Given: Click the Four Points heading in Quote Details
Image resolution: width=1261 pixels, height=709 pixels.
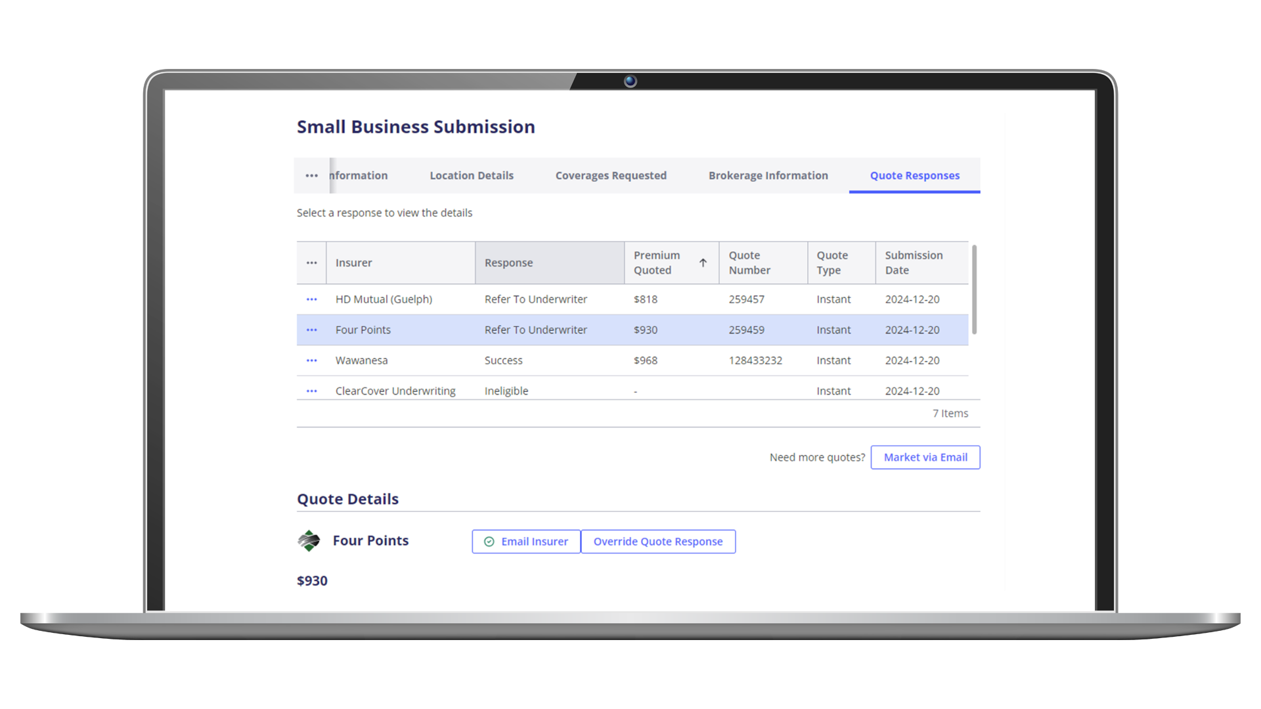Looking at the screenshot, I should [x=370, y=541].
